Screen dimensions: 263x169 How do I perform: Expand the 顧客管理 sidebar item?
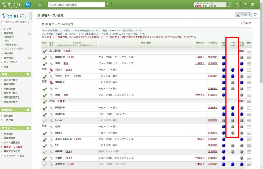tap(29, 58)
